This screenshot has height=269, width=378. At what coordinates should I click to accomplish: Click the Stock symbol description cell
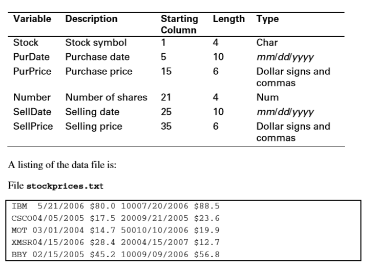click(x=95, y=43)
